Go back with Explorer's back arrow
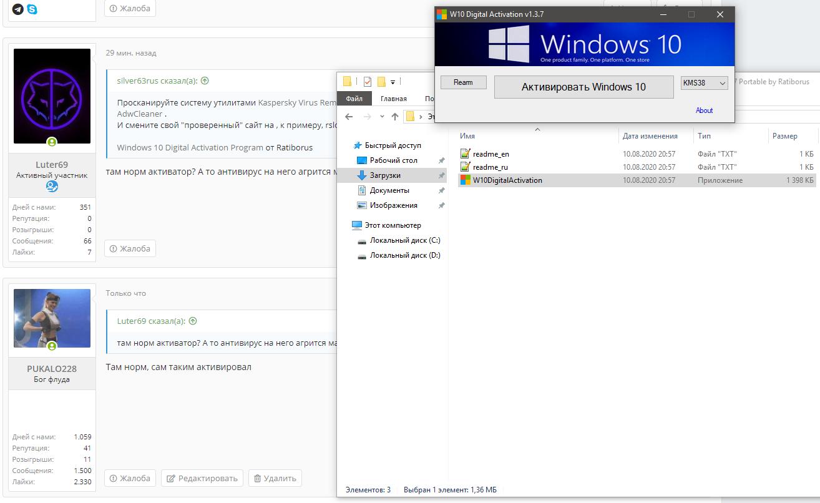Viewport: 820px width, 503px height. pyautogui.click(x=349, y=117)
